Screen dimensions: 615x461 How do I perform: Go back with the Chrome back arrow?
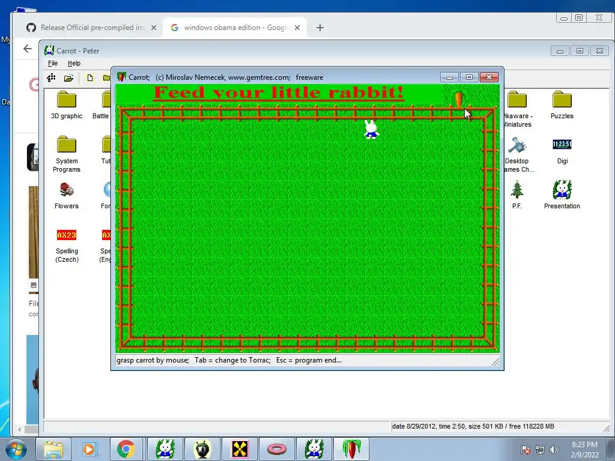28,49
